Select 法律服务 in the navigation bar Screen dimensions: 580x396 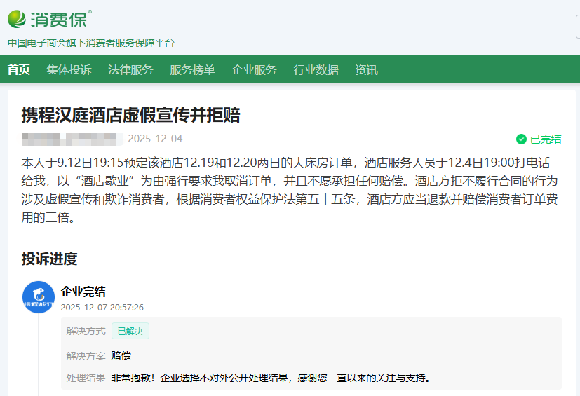tap(130, 69)
